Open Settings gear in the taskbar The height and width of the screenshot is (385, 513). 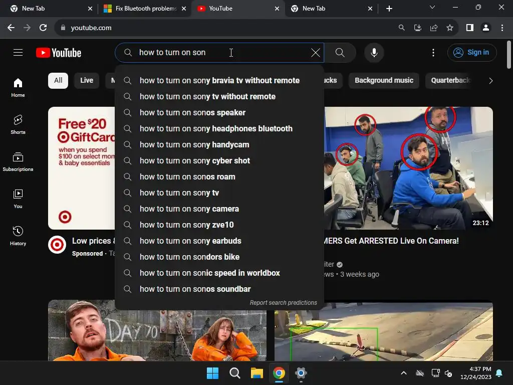coord(301,373)
